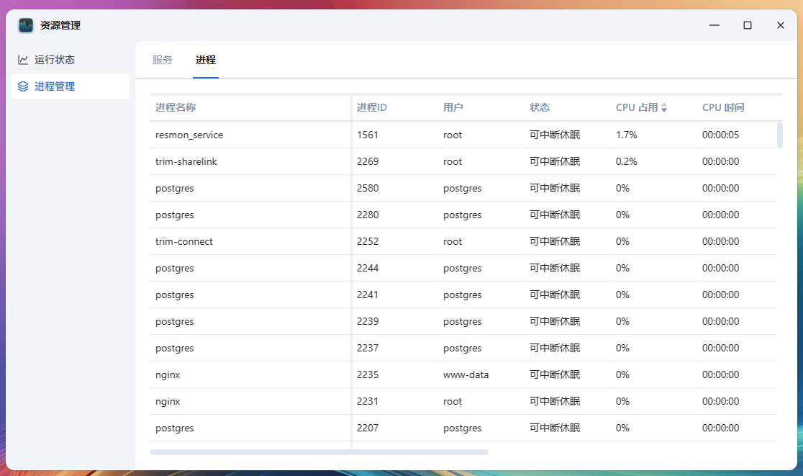Maximize the 资源管理 window
803x476 pixels.
tap(748, 25)
